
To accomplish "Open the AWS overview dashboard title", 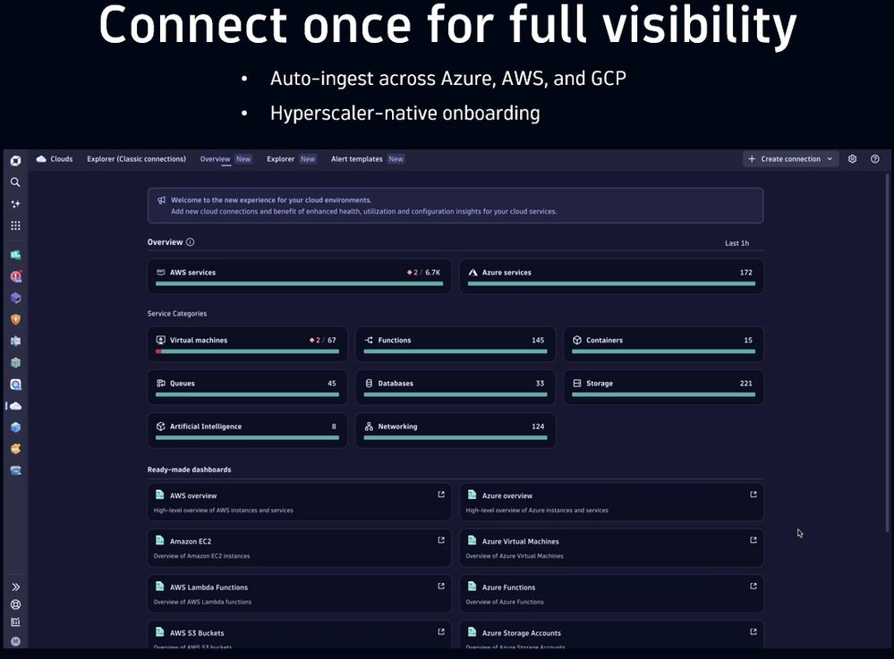I will click(192, 495).
